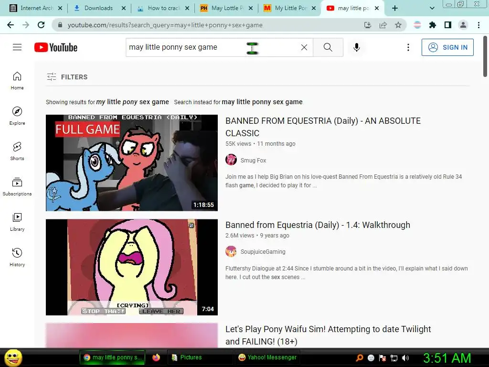This screenshot has height=367, width=489.
Task: Switch to the May Lottle P tab
Action: 223,8
